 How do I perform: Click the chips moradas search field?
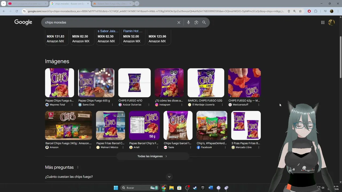pyautogui.click(x=110, y=22)
